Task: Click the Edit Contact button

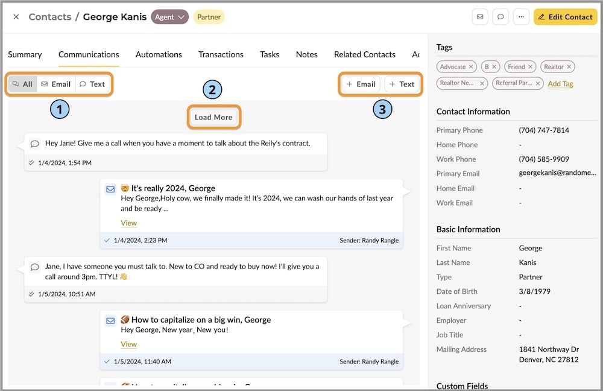Action: click(x=565, y=16)
